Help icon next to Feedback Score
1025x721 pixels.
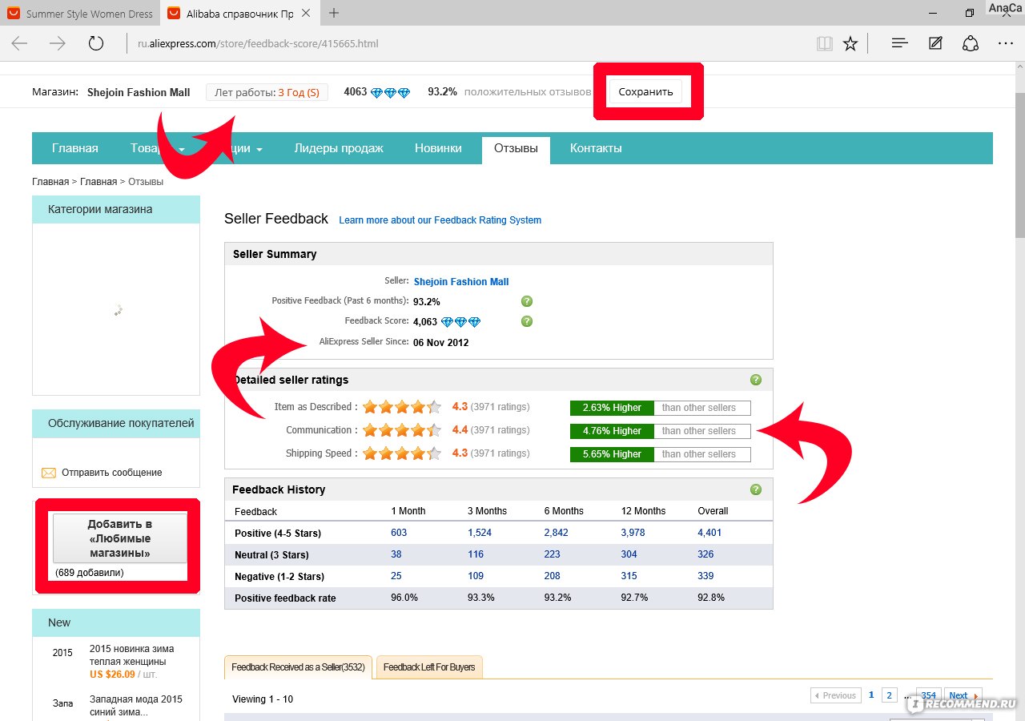pyautogui.click(x=527, y=321)
